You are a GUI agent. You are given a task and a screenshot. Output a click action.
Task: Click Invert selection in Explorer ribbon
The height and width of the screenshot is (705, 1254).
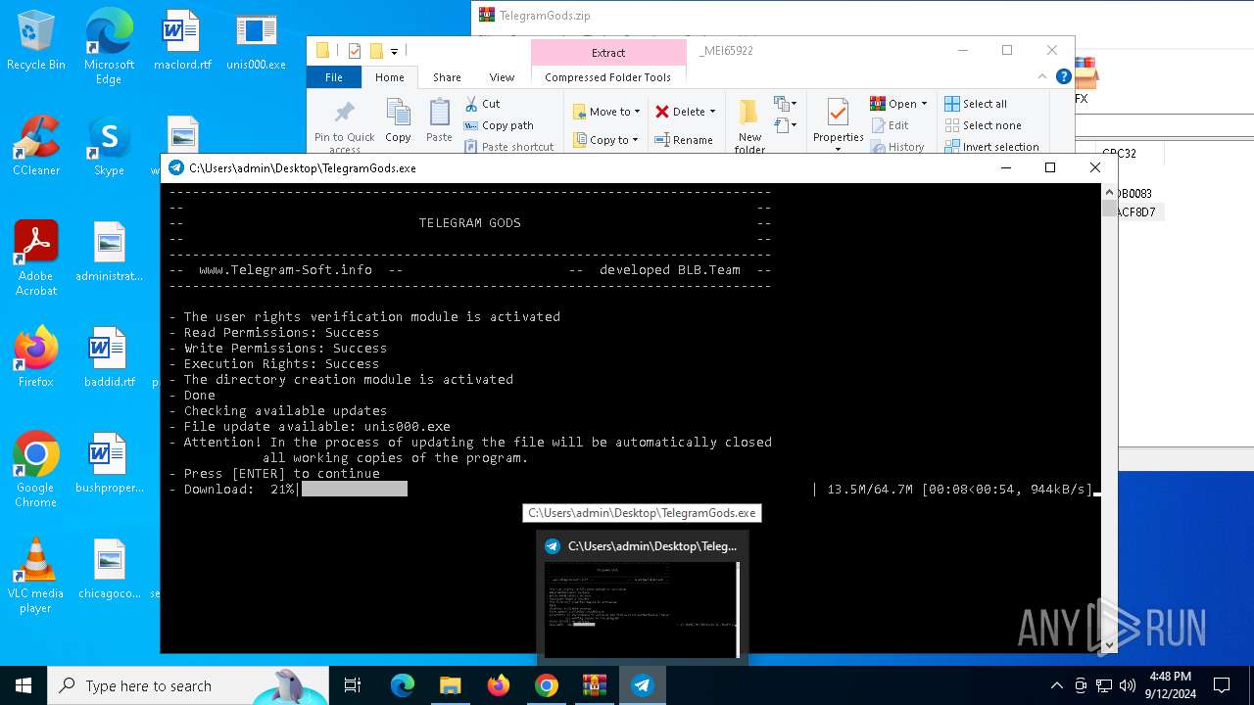pos(991,147)
